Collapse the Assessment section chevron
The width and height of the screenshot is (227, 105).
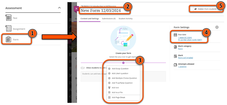pos(59,8)
